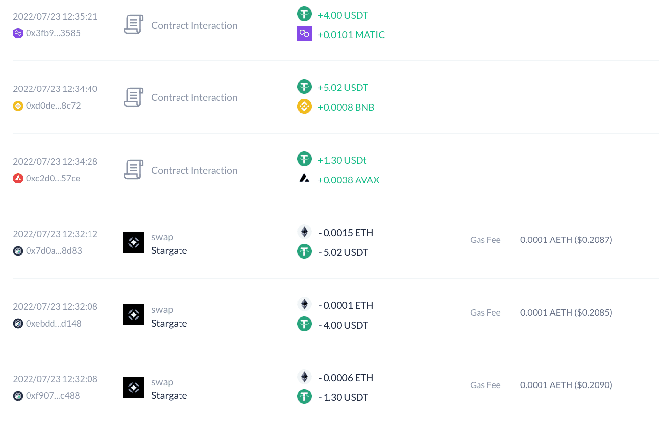Click the ETH icon beside -0.0015 ETH
The width and height of the screenshot is (659, 421).
pyautogui.click(x=304, y=232)
